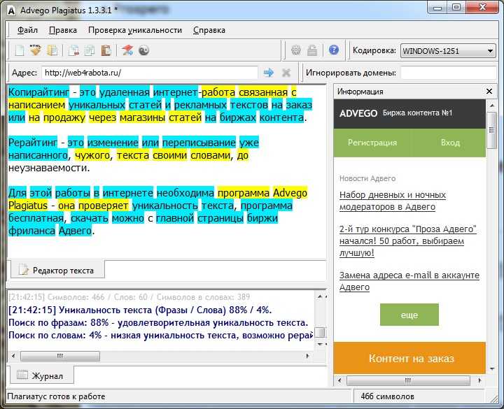This screenshot has height=409, width=504.
Task: Click the new blank document icon
Action: click(20, 50)
